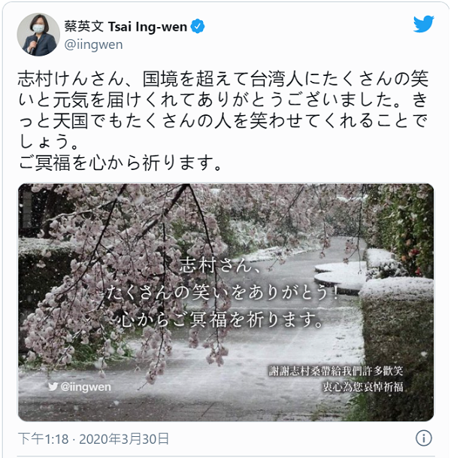Open the snowy cherry blossom photo
This screenshot has height=458, width=454.
(x=225, y=302)
